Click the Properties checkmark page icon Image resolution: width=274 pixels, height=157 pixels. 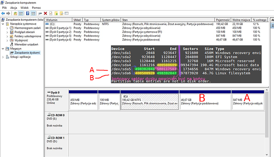51,14
